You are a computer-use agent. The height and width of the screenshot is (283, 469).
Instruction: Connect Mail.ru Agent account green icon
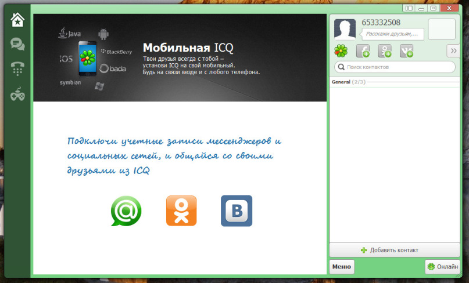tap(126, 211)
